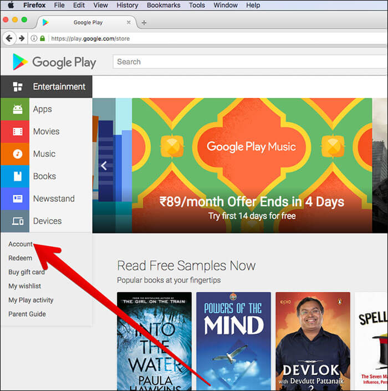The image size is (388, 391).
Task: Open the Help menu
Action: 253,5
